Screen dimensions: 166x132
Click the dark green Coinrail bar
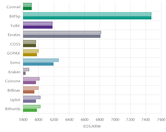pos(28,8)
